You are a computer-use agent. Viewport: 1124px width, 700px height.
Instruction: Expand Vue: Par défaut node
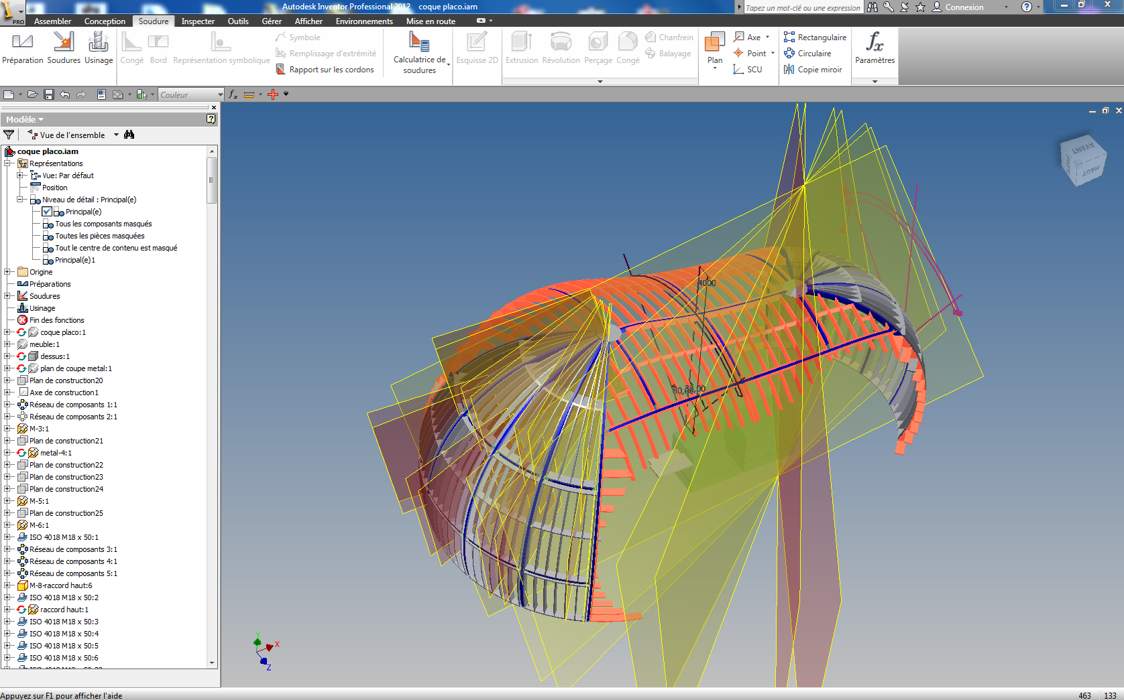(20, 176)
